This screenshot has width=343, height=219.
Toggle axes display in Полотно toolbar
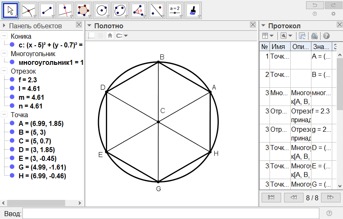[91, 36]
